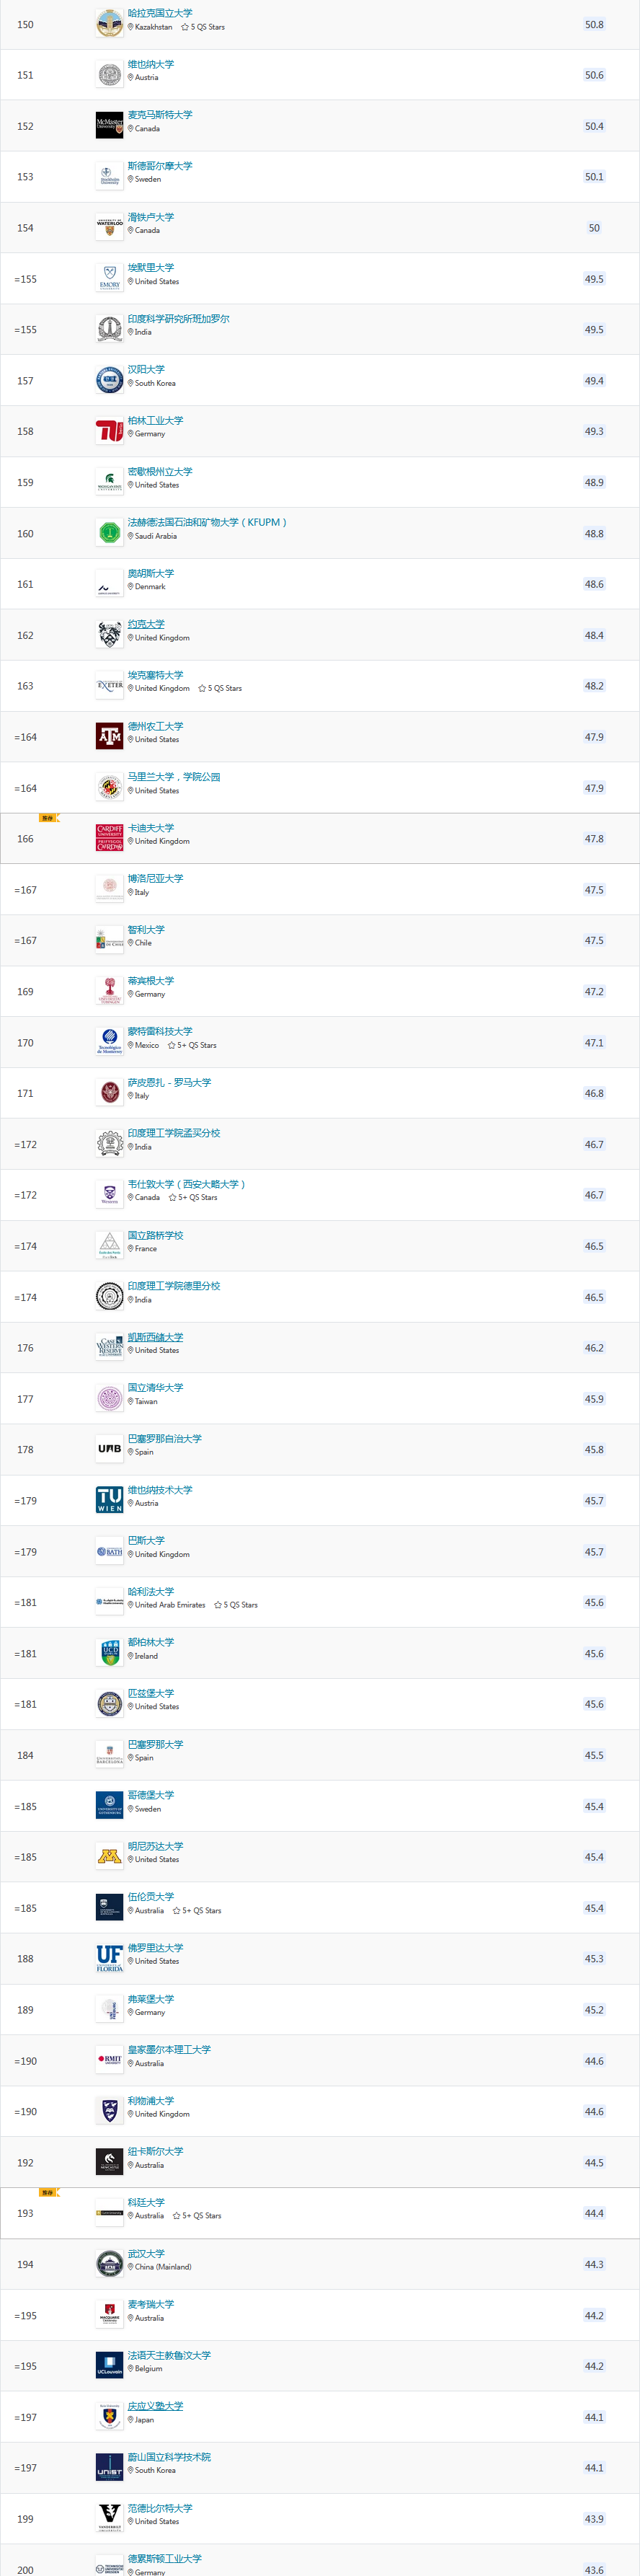
Task: Open the UCLouvain logo
Action: coord(109,2365)
